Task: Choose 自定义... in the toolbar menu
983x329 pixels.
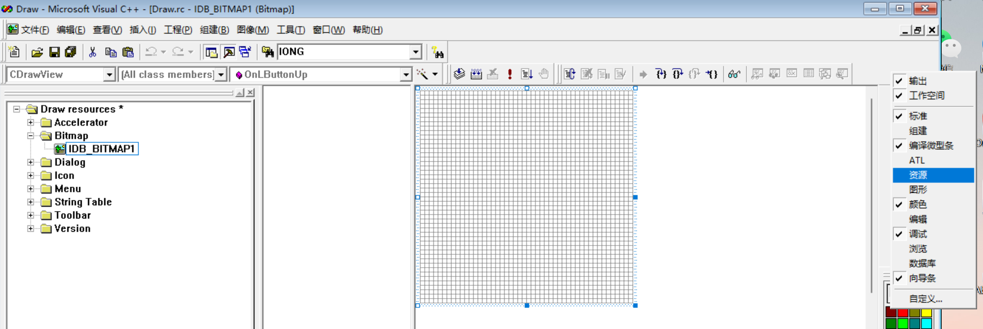Action: 933,299
